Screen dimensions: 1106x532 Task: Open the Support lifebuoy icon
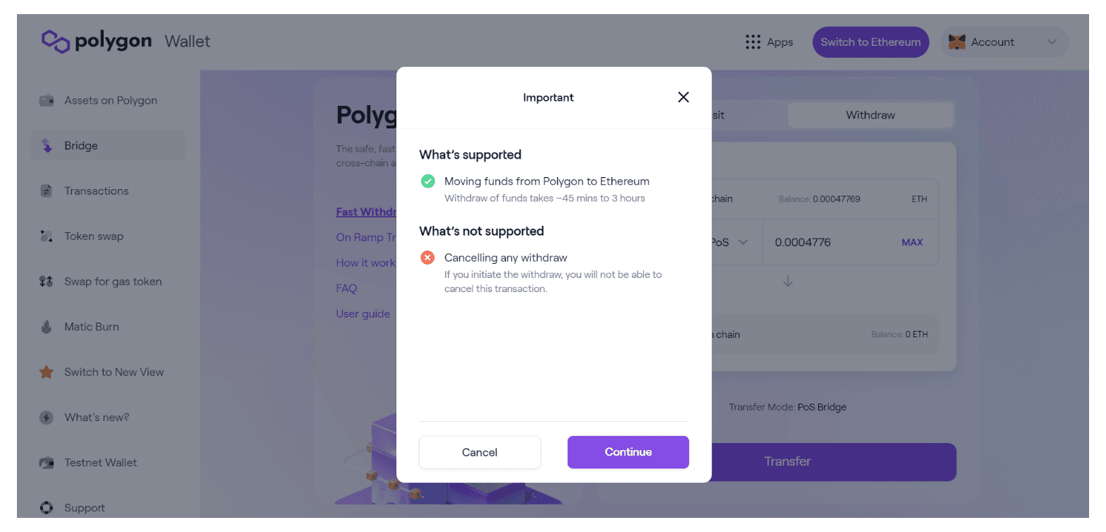47,507
